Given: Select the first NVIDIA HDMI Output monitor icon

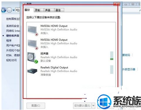Looking at the screenshot, I should (x=33, y=30).
